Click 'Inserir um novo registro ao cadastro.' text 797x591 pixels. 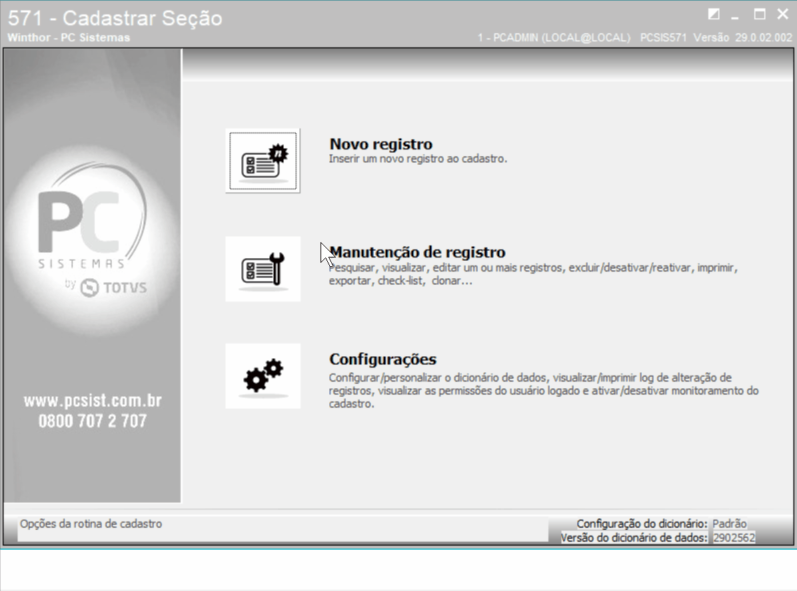[x=418, y=159]
